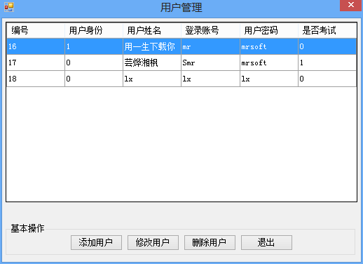This screenshot has width=363, height=264.
Task: Select the row with 编号 18
Action: pyautogui.click(x=181, y=79)
